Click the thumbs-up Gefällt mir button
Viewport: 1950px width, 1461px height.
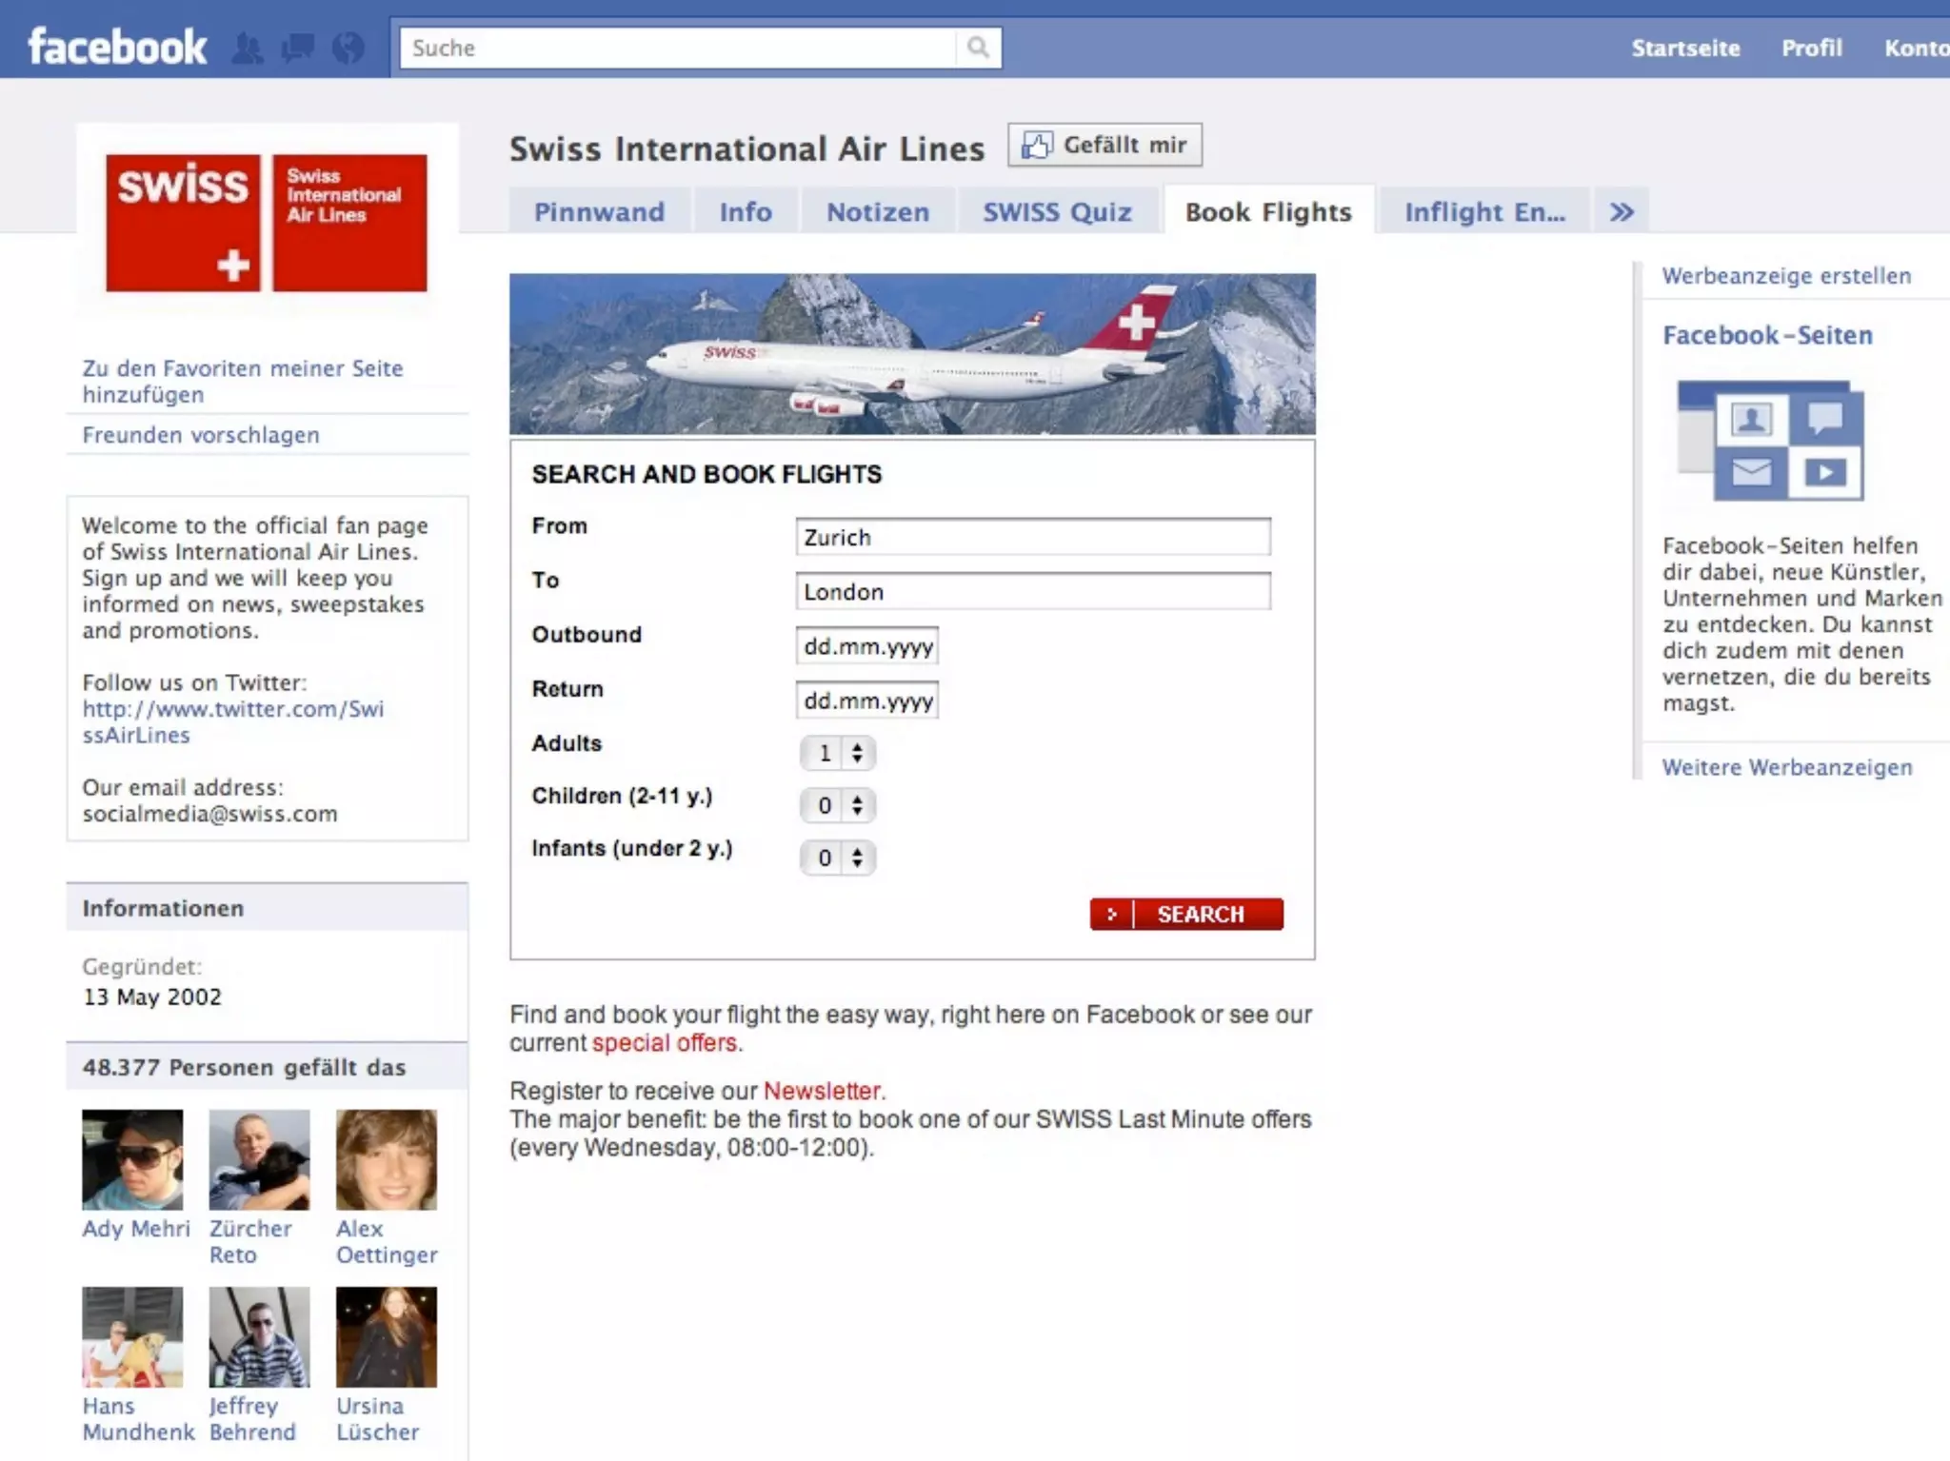click(1104, 145)
